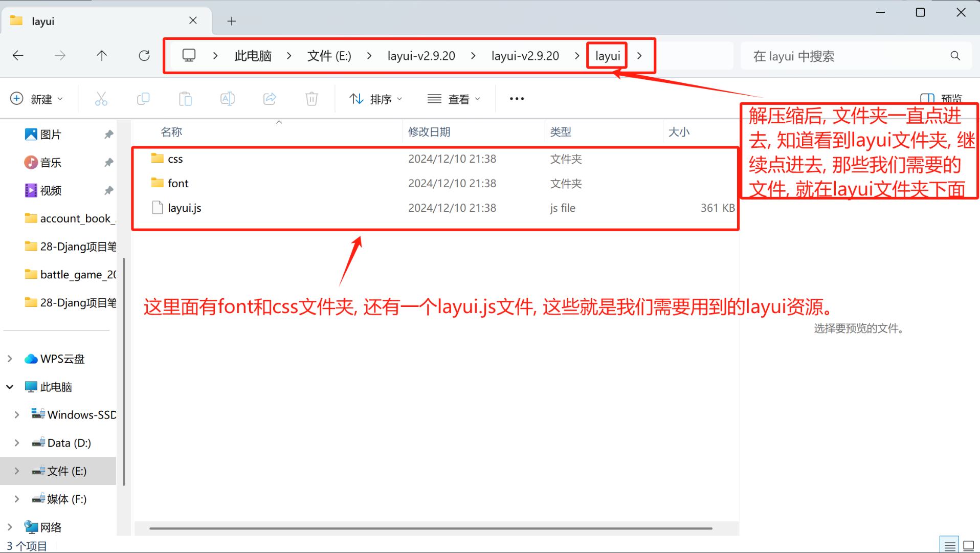
Task: Open a new tab with plus button
Action: (x=232, y=21)
